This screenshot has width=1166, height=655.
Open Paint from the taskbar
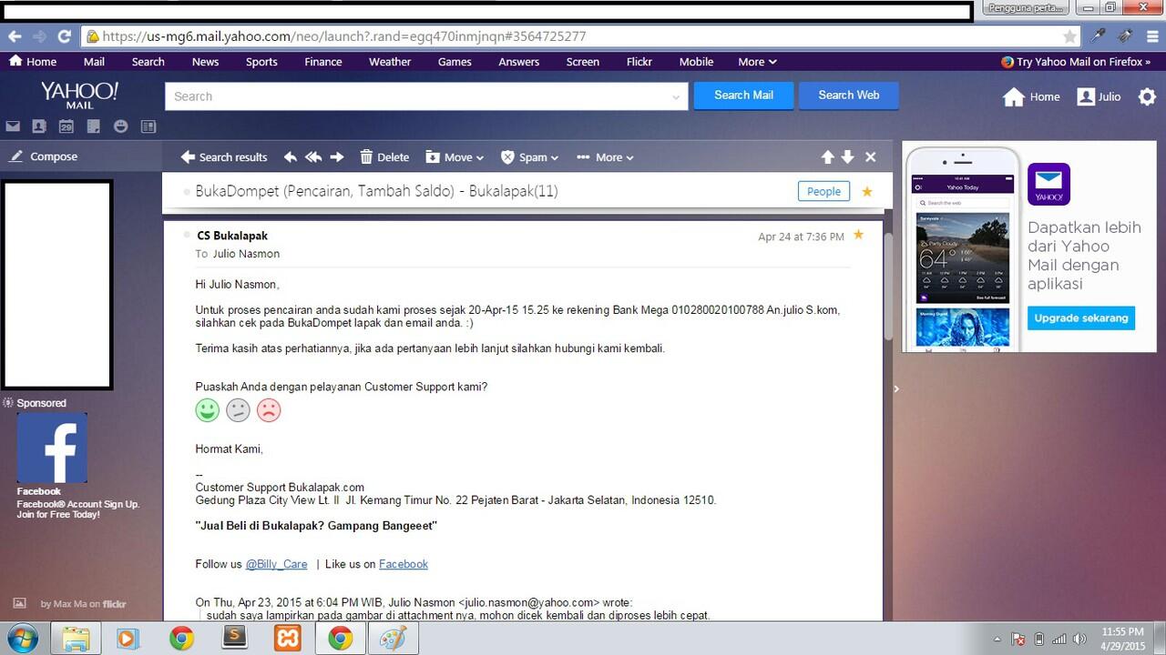[393, 639]
